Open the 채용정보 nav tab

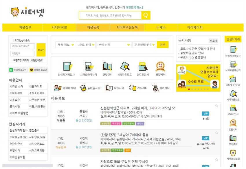click(25, 27)
